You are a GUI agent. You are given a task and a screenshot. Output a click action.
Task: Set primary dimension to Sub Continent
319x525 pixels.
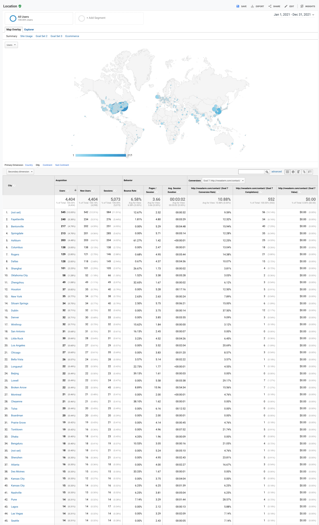62,165
